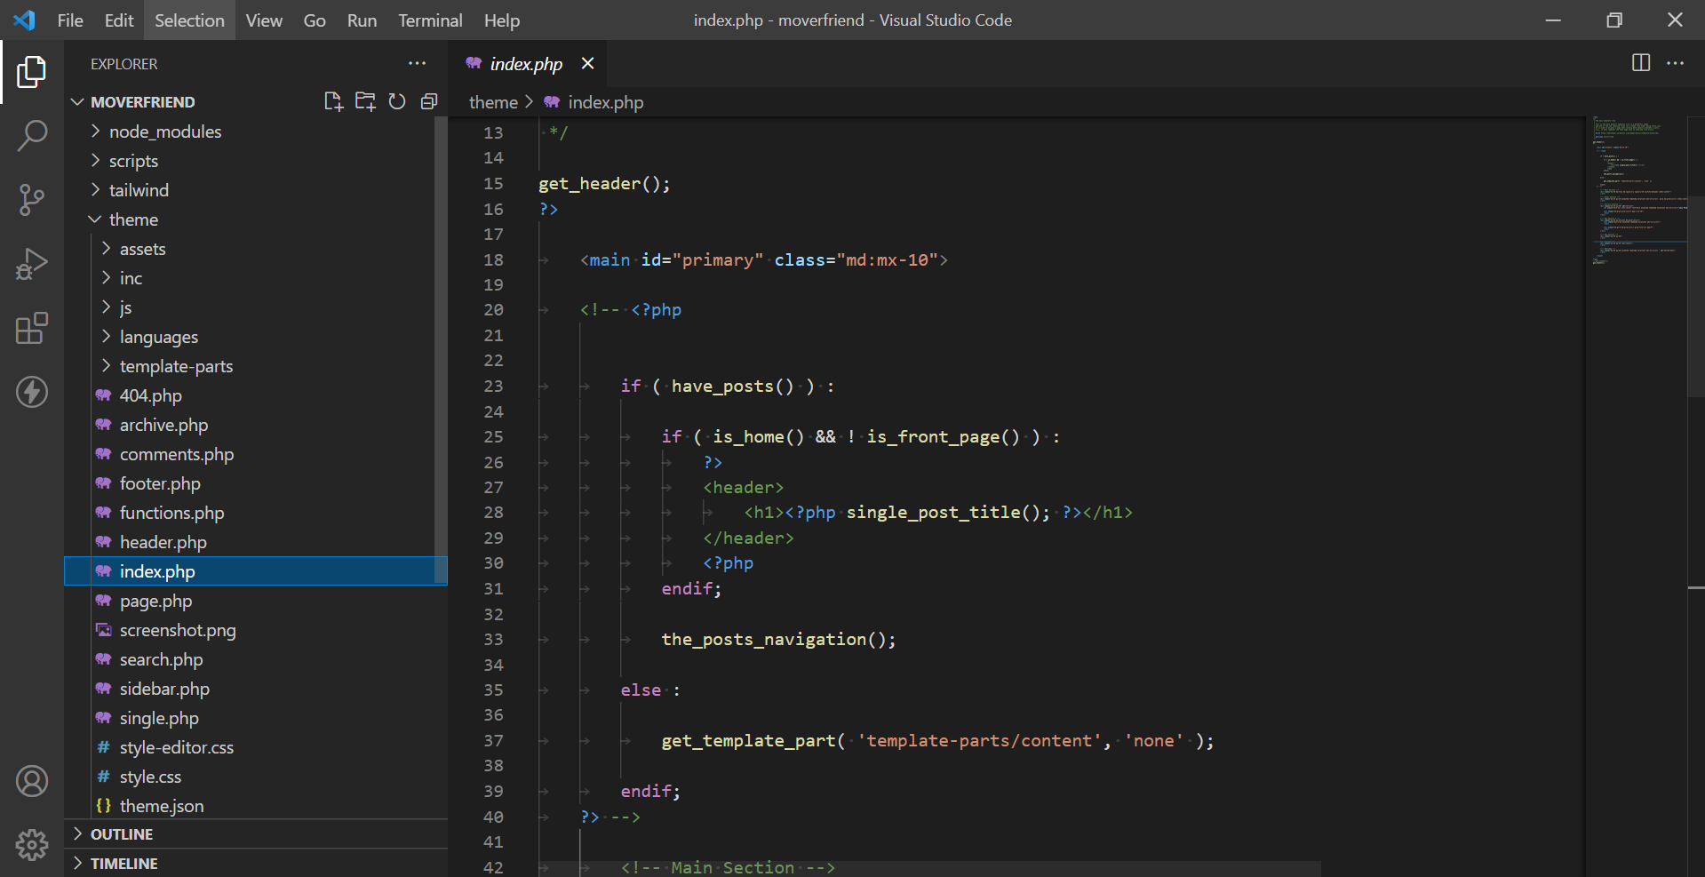Screen dimensions: 1705x877
Task: Click the Accounts icon in activity bar
Action: pos(32,781)
